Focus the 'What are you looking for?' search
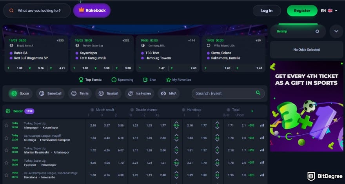This screenshot has height=184, width=345. point(37,11)
